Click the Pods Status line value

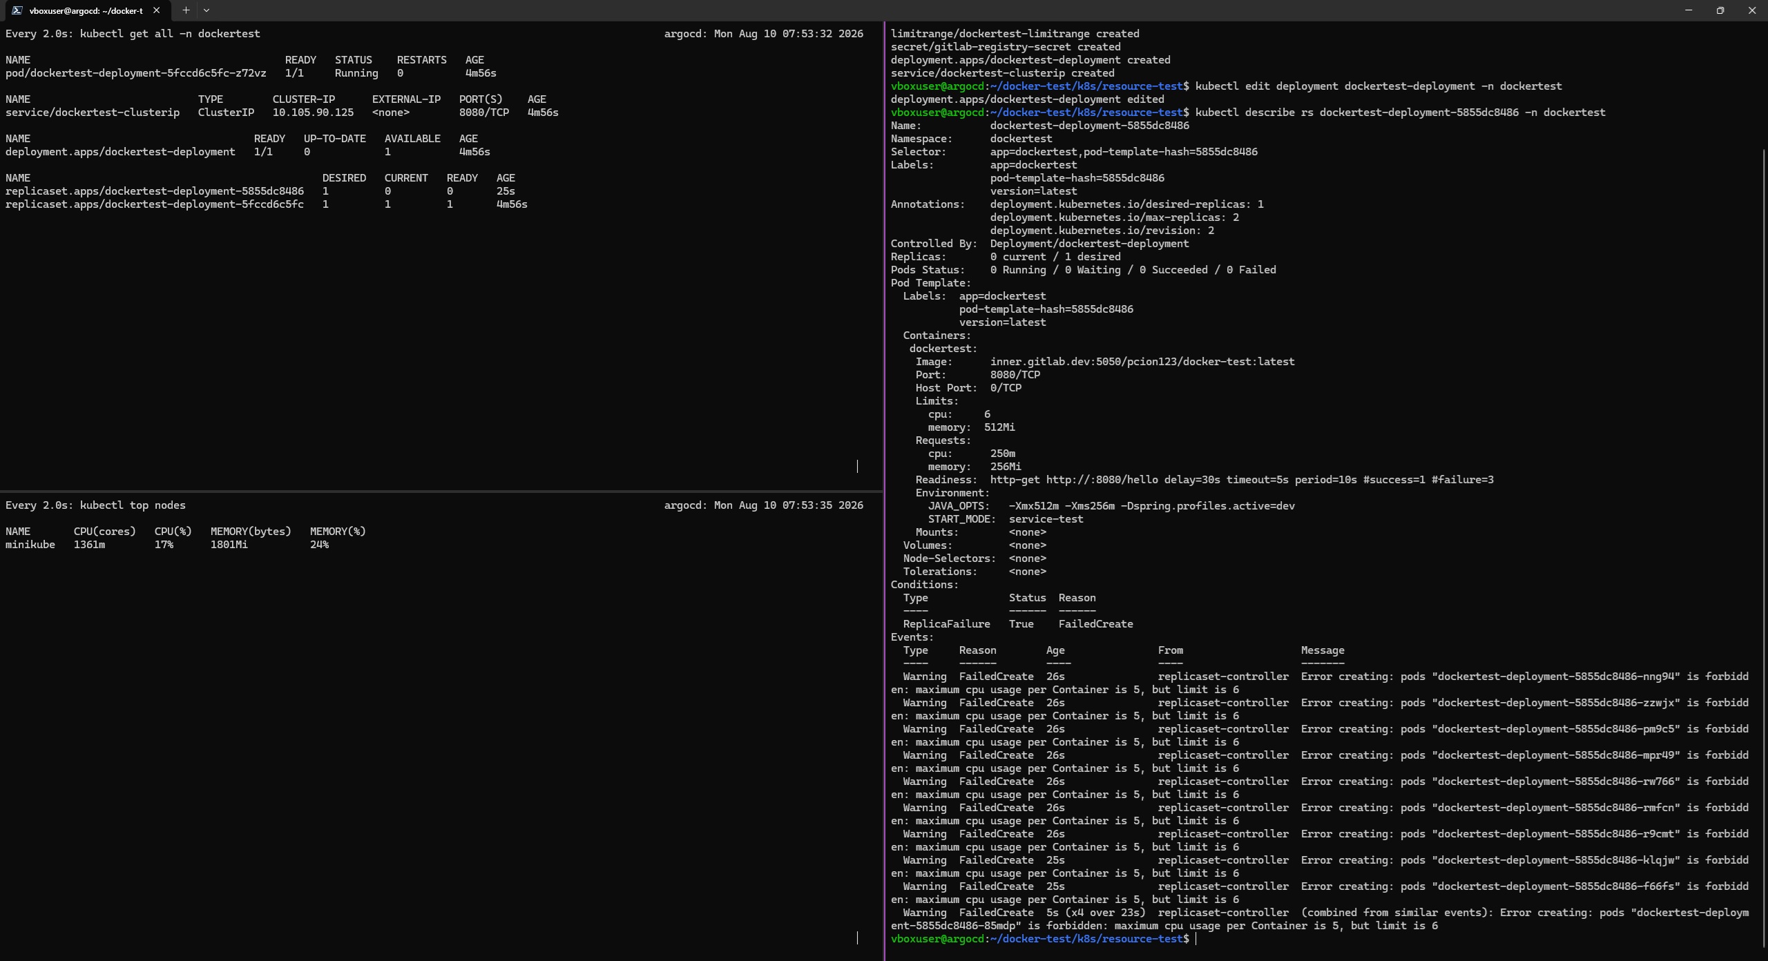(x=1133, y=270)
